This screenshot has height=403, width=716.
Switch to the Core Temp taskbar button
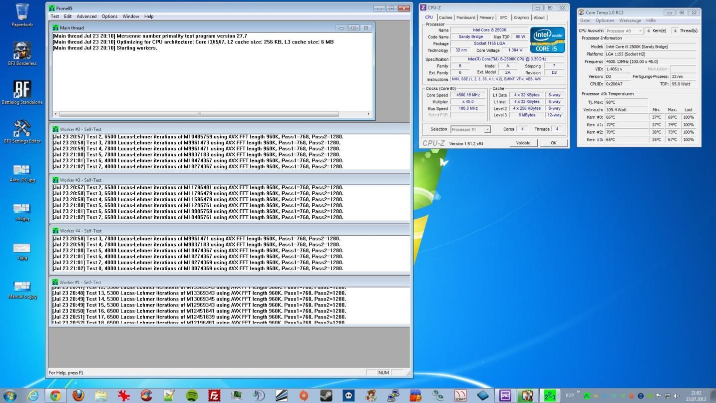tap(527, 396)
